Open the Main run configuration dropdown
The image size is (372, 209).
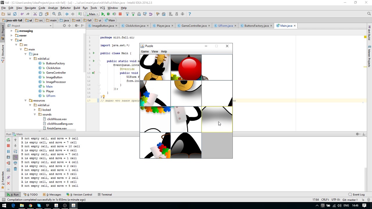(x=92, y=14)
